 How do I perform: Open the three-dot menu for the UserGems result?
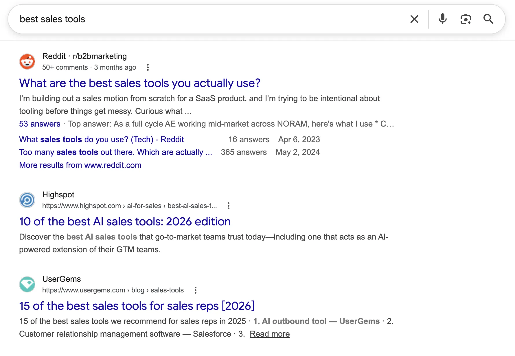point(196,290)
